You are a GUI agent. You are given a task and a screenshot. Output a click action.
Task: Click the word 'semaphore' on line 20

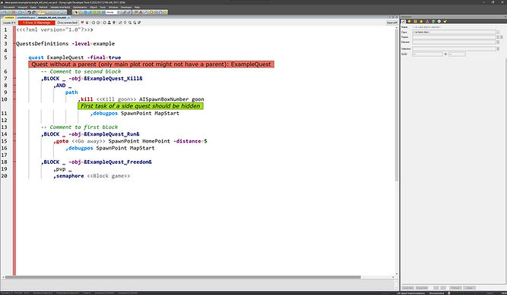(x=70, y=176)
